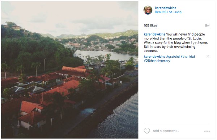This screenshot has height=140, width=217.
Task: Open the karendawkins username beside the avatar
Action: 165,8
